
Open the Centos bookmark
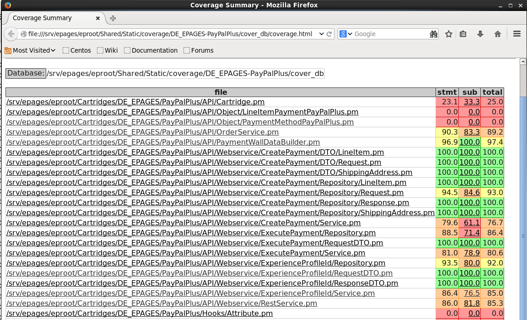click(77, 50)
